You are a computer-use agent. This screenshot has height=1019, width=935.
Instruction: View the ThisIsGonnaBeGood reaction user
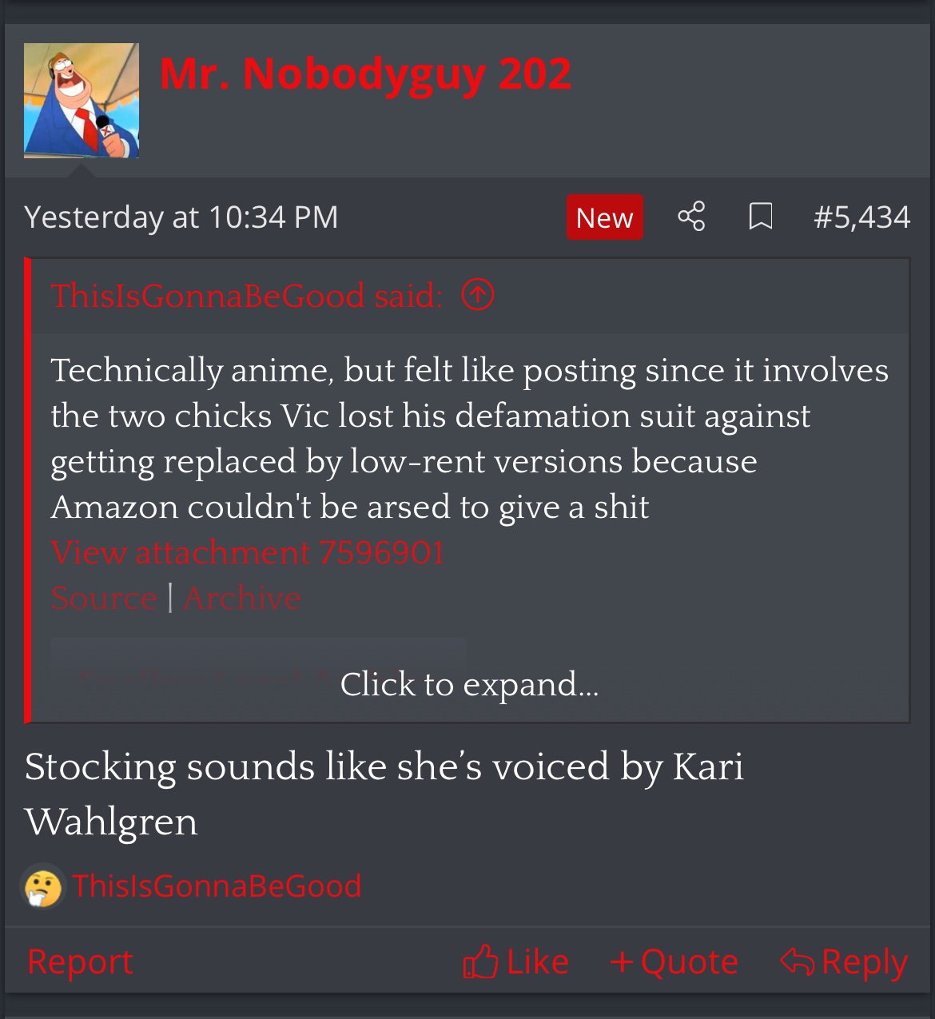click(x=217, y=886)
